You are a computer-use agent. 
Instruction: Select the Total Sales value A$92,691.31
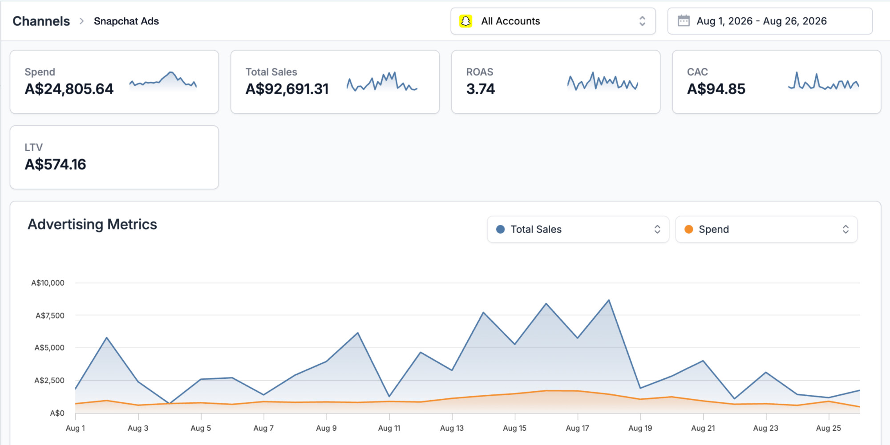[287, 89]
